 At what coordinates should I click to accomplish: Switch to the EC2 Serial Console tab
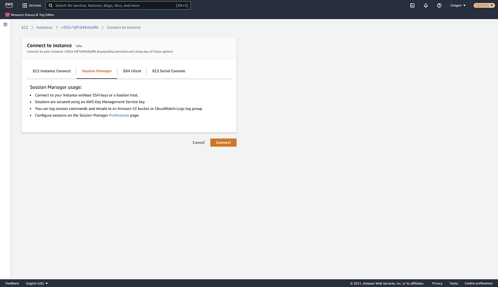tap(169, 71)
